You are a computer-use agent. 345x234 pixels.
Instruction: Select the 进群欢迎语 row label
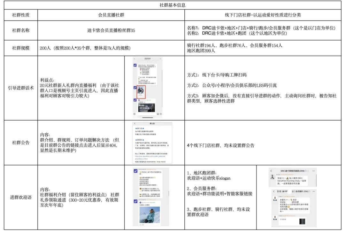click(21, 197)
